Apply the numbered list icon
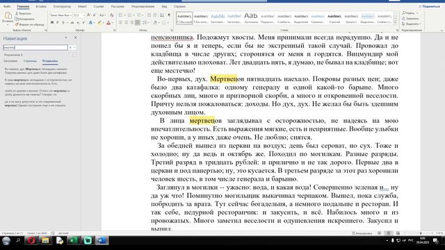Screen dimensions: 445x250 [130, 15]
